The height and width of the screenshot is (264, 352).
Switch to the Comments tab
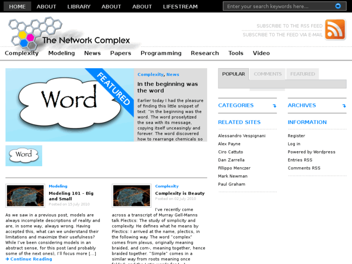pyautogui.click(x=268, y=74)
